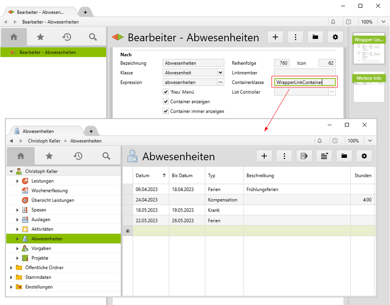
Task: Click the Containerklasse input field
Action: tap(305, 82)
